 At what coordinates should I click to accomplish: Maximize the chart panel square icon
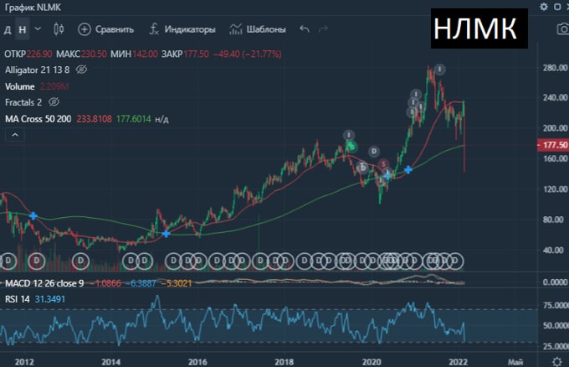coord(557,7)
